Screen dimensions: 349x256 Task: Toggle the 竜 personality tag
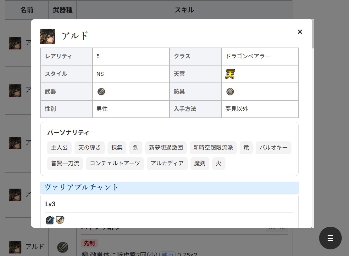coord(246,148)
